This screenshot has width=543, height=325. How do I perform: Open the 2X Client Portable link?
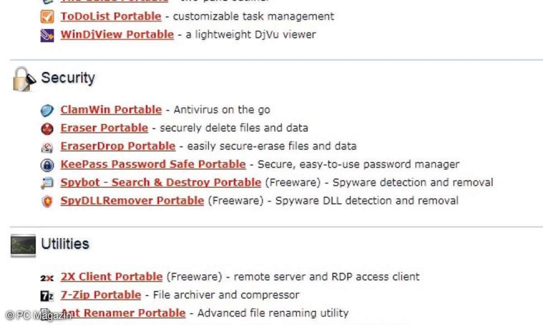[x=111, y=277]
